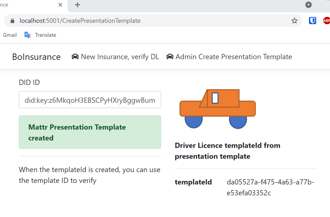Go to Admin Create Presentation Template
330x217 pixels.
233,57
